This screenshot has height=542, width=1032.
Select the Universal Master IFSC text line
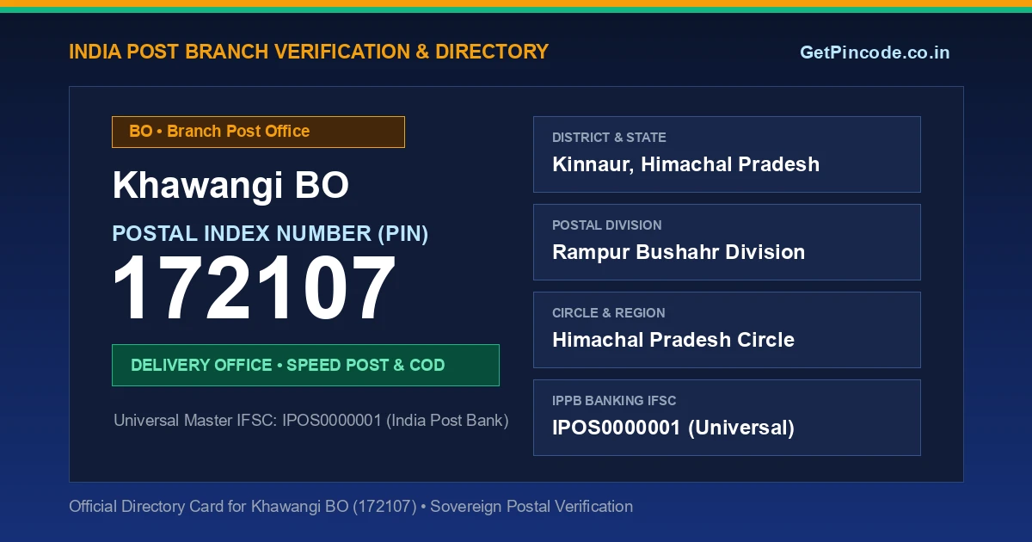[x=311, y=421]
